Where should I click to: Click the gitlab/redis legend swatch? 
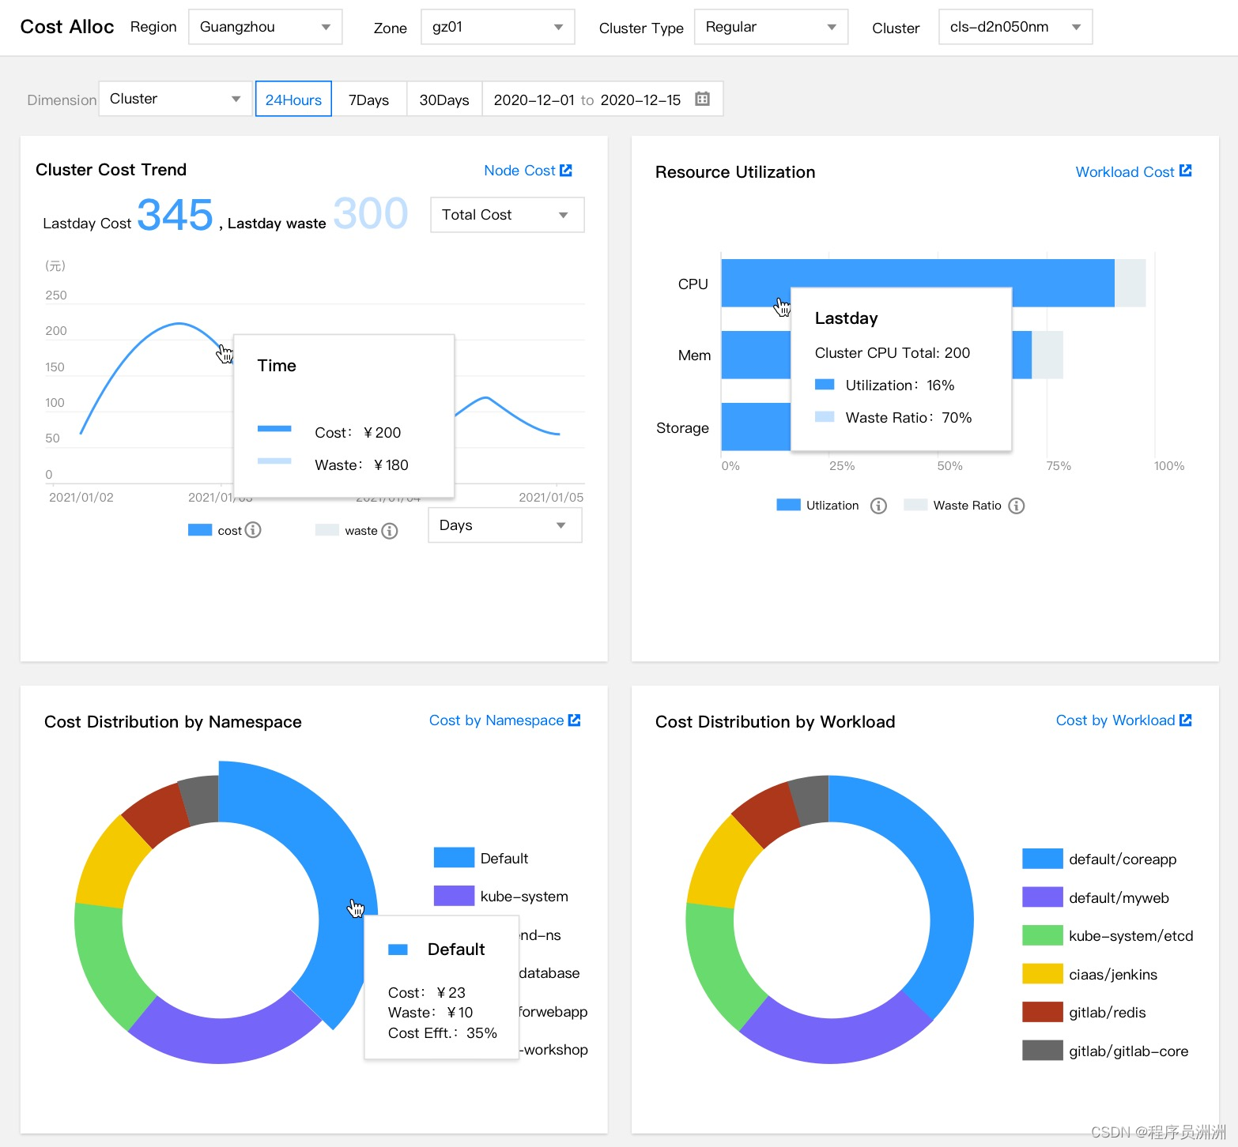click(x=1042, y=1011)
